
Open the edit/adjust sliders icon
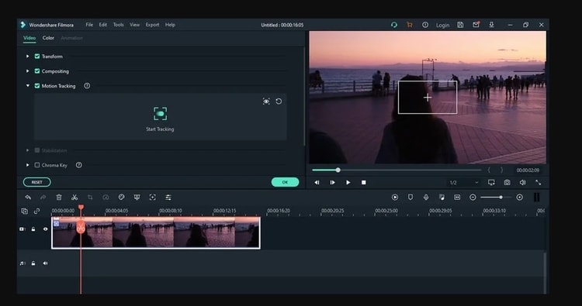pos(168,198)
